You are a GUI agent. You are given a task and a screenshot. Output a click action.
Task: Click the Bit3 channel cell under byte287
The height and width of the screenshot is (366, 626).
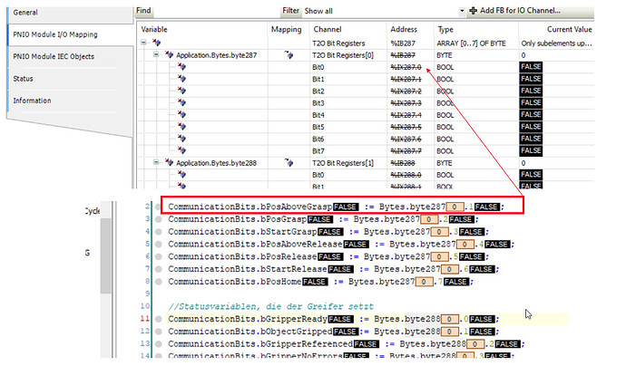(x=318, y=103)
